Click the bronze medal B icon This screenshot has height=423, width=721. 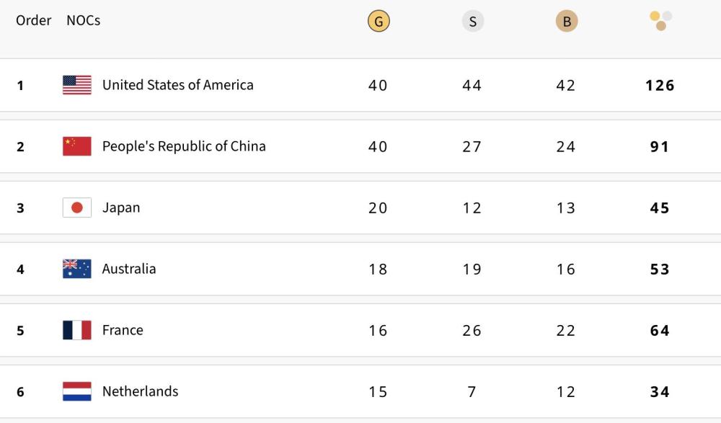pyautogui.click(x=567, y=22)
